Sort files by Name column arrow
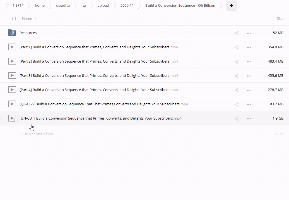 click(x=36, y=19)
